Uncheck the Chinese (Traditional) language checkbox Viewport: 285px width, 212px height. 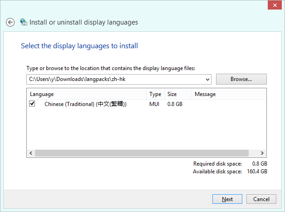(x=32, y=104)
